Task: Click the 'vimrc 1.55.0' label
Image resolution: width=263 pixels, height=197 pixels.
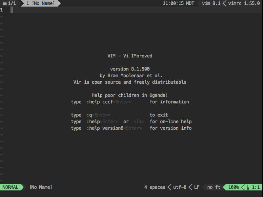Action: point(244,3)
